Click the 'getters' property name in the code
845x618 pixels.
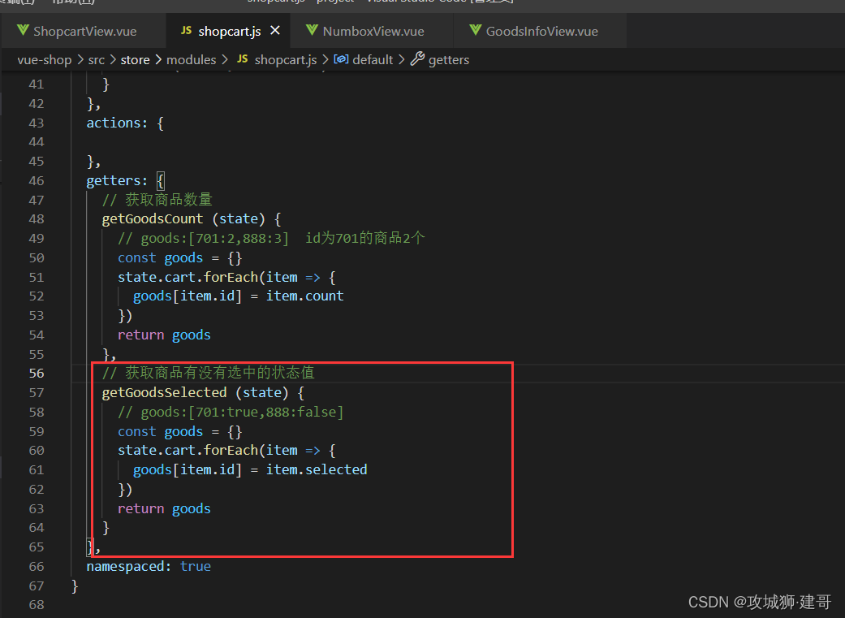[x=113, y=180]
